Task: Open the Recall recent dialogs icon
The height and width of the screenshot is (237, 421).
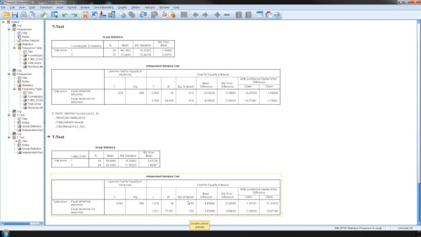Action: coord(55,14)
